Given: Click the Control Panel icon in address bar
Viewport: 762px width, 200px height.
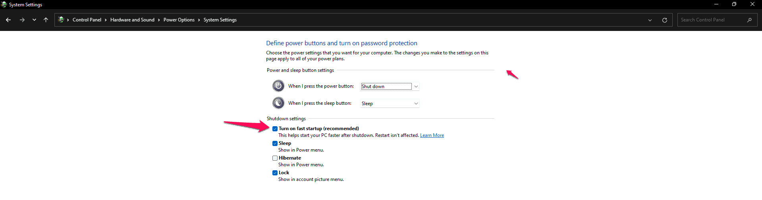Looking at the screenshot, I should coord(61,19).
